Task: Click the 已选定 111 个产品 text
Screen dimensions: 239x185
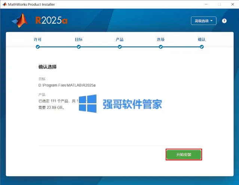Action: (x=53, y=101)
